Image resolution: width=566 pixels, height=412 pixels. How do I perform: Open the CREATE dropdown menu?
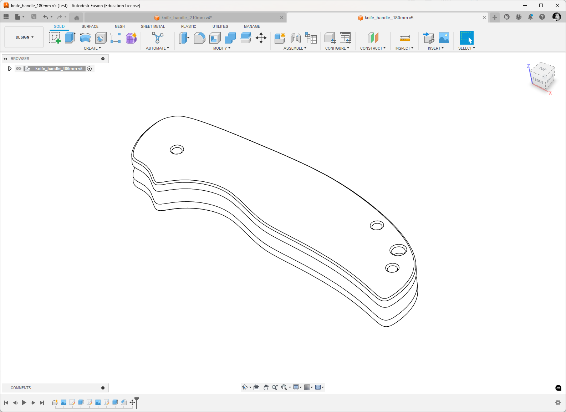pyautogui.click(x=92, y=48)
